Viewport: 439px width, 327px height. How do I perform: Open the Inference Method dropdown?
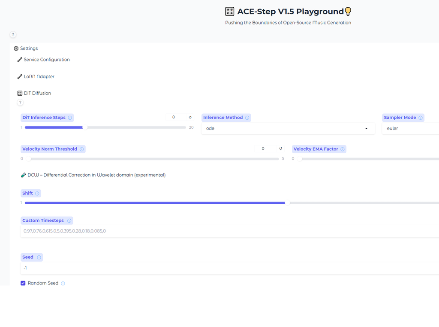pyautogui.click(x=288, y=128)
